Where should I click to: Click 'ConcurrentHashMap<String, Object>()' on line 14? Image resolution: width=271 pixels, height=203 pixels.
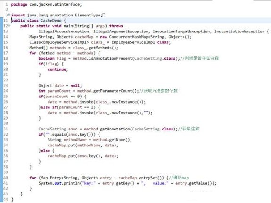click(150, 37)
